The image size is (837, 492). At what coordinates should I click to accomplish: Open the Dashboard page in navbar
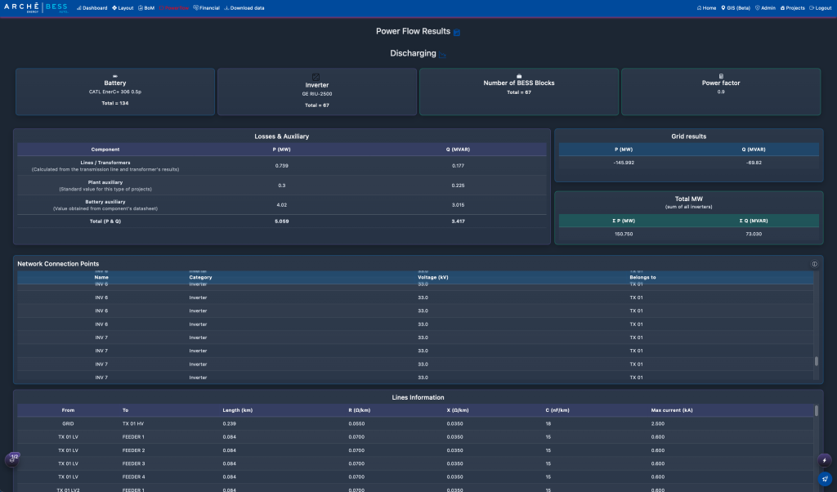point(92,7)
